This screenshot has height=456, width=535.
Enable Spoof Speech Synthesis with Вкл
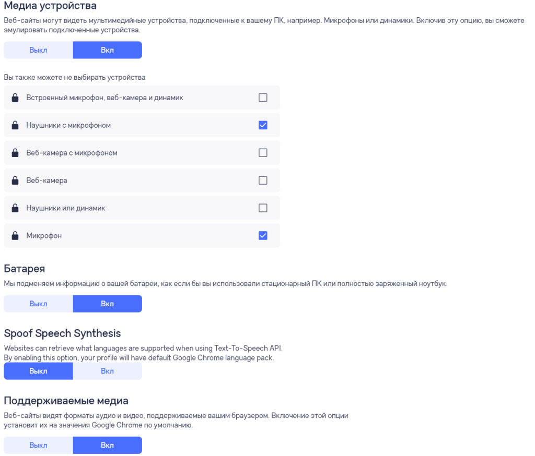tap(108, 371)
